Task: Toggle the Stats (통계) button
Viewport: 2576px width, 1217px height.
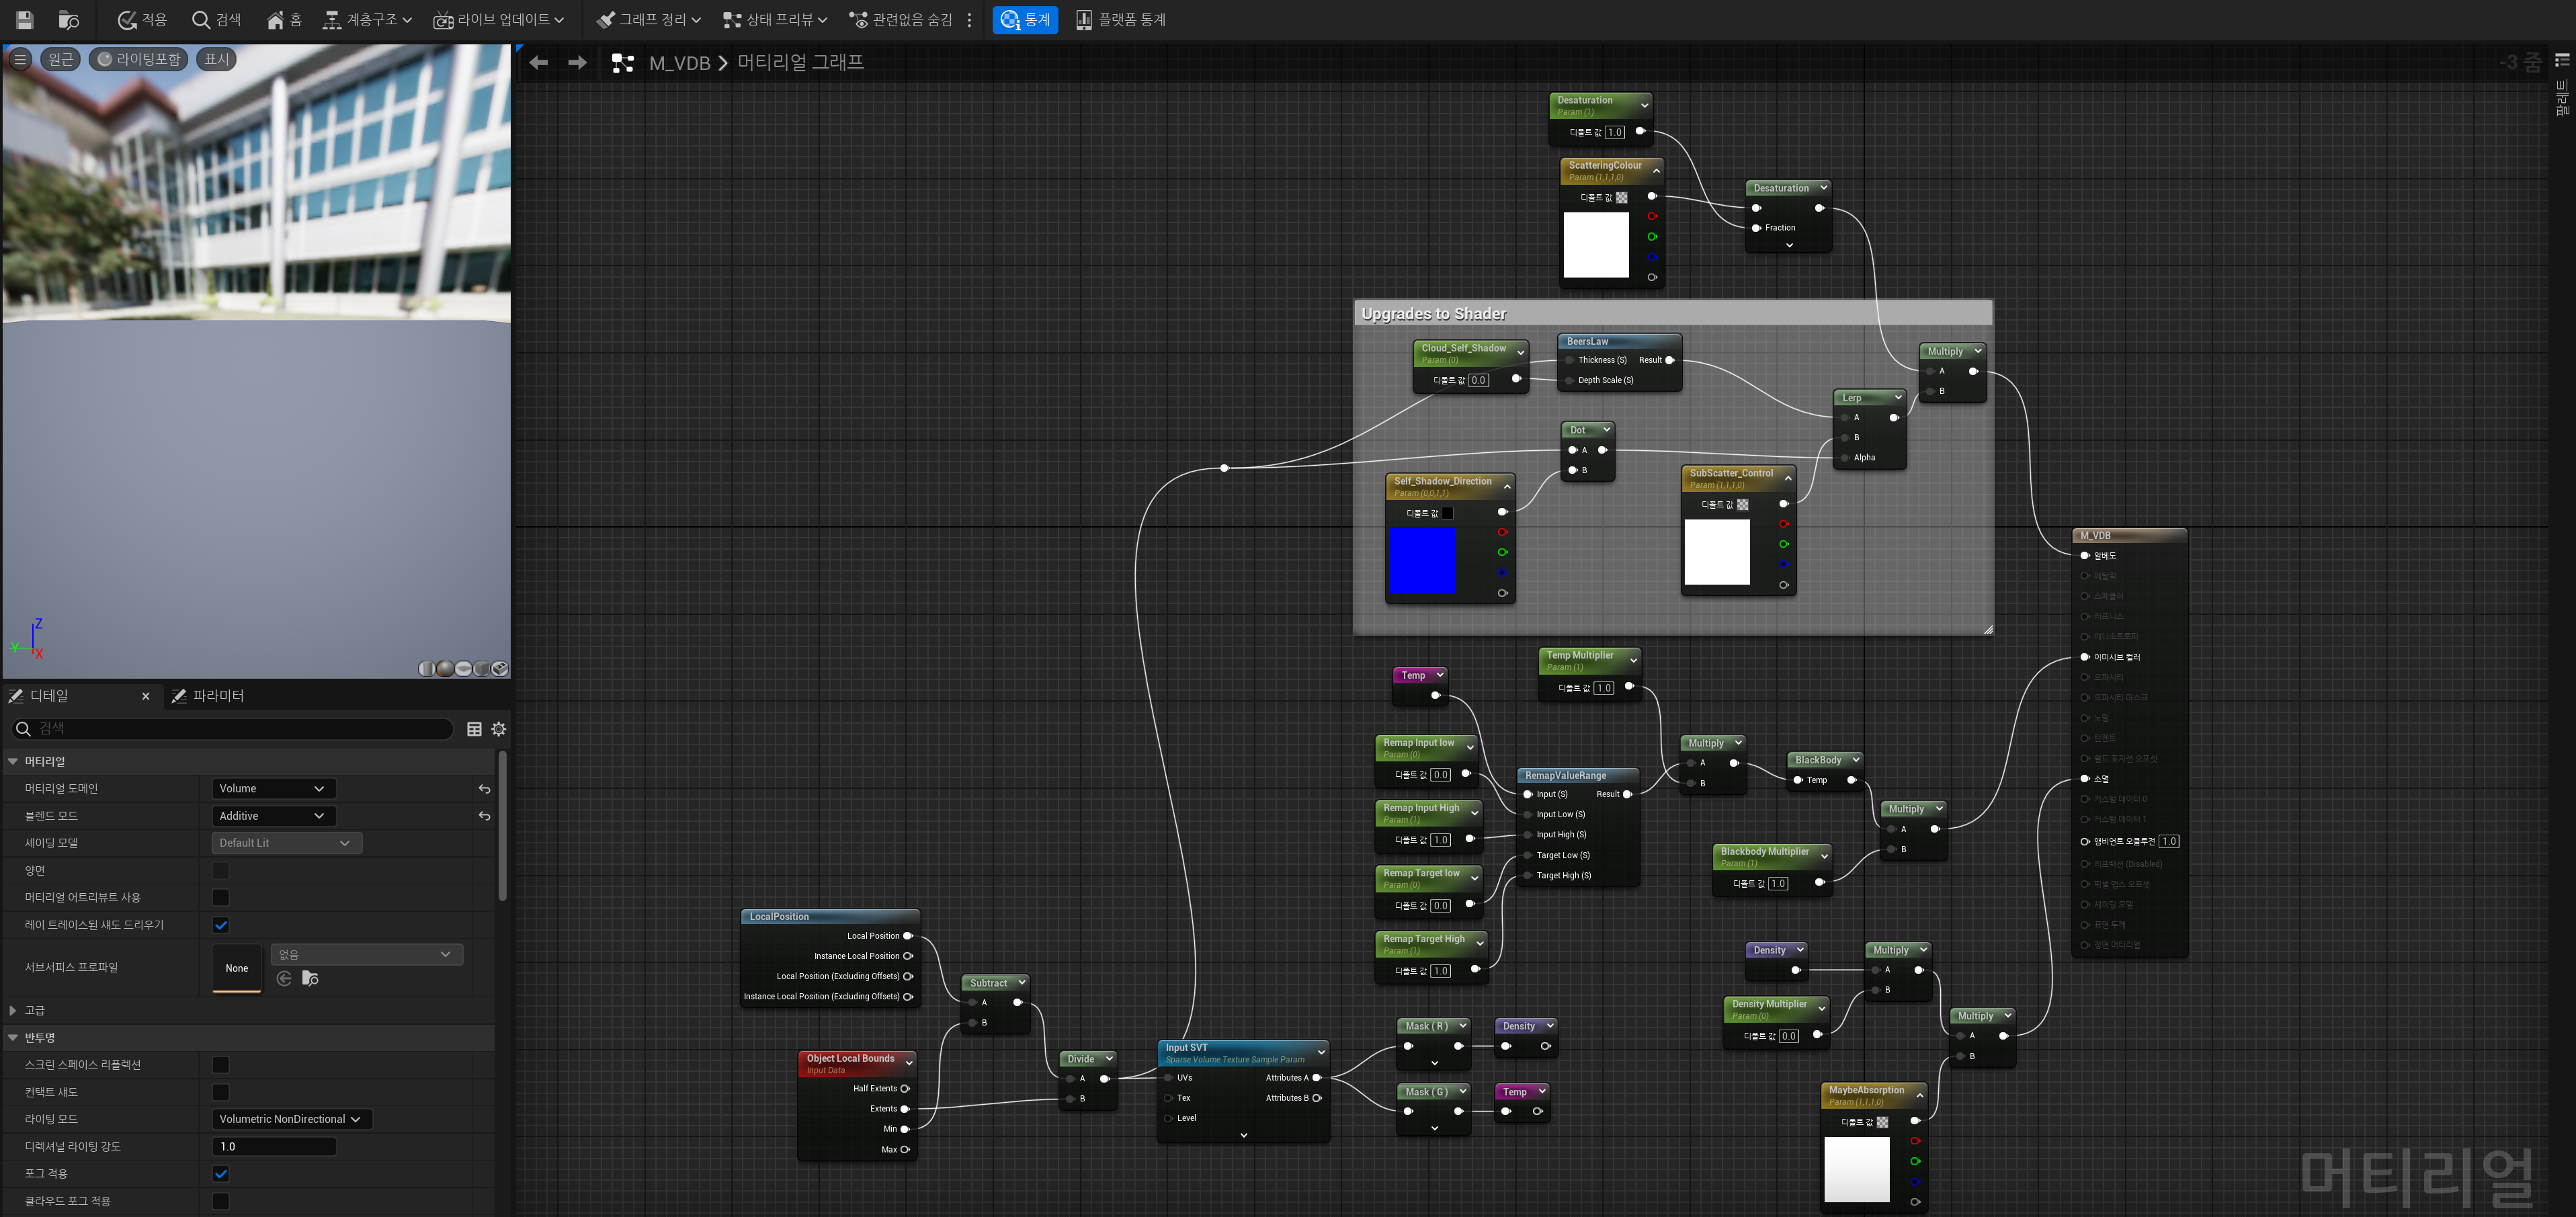Action: [x=1025, y=20]
